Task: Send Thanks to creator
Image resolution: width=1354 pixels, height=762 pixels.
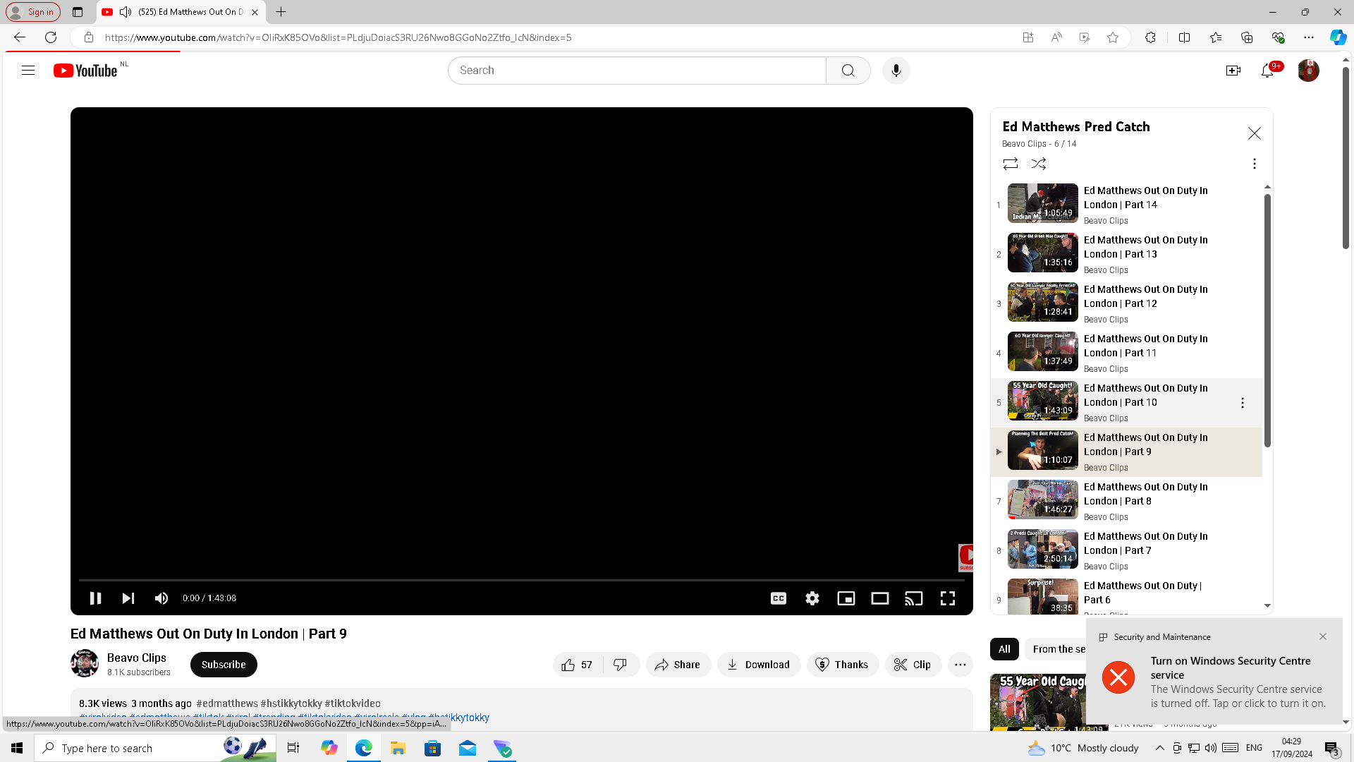Action: coord(842,665)
